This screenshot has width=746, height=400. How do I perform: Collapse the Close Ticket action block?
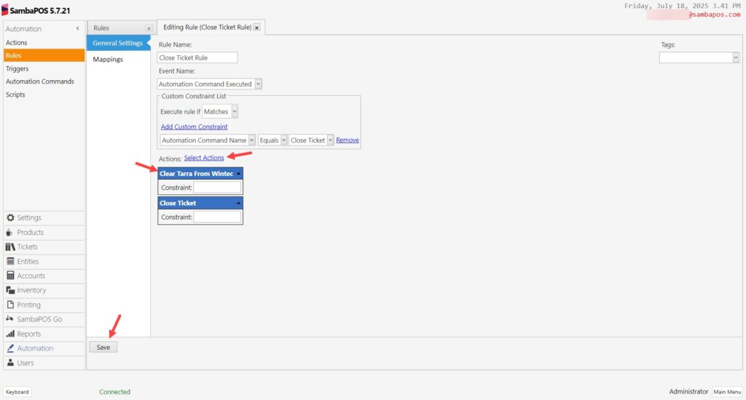[238, 204]
